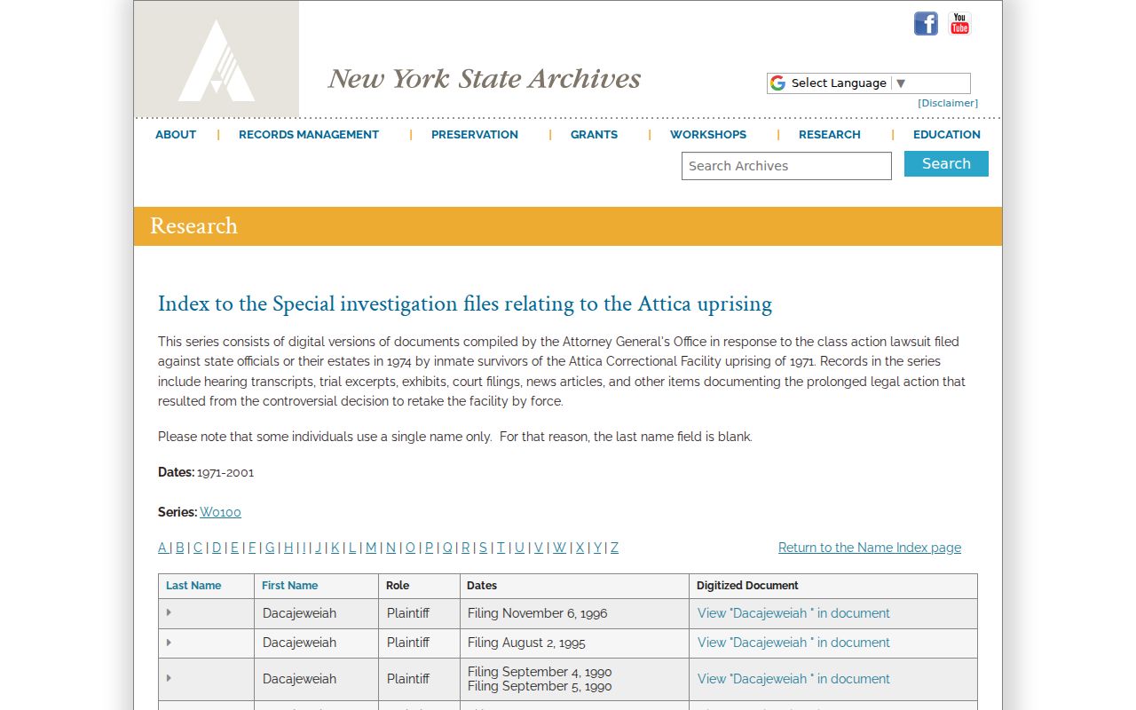Image resolution: width=1136 pixels, height=710 pixels.
Task: View Dacajeweiah document filed November 6, 1996
Action: point(793,613)
